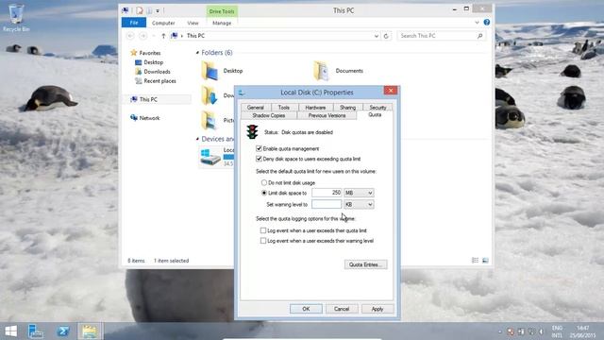This screenshot has height=340, width=604.
Task: Select Favorites in navigation pane
Action: 150,53
